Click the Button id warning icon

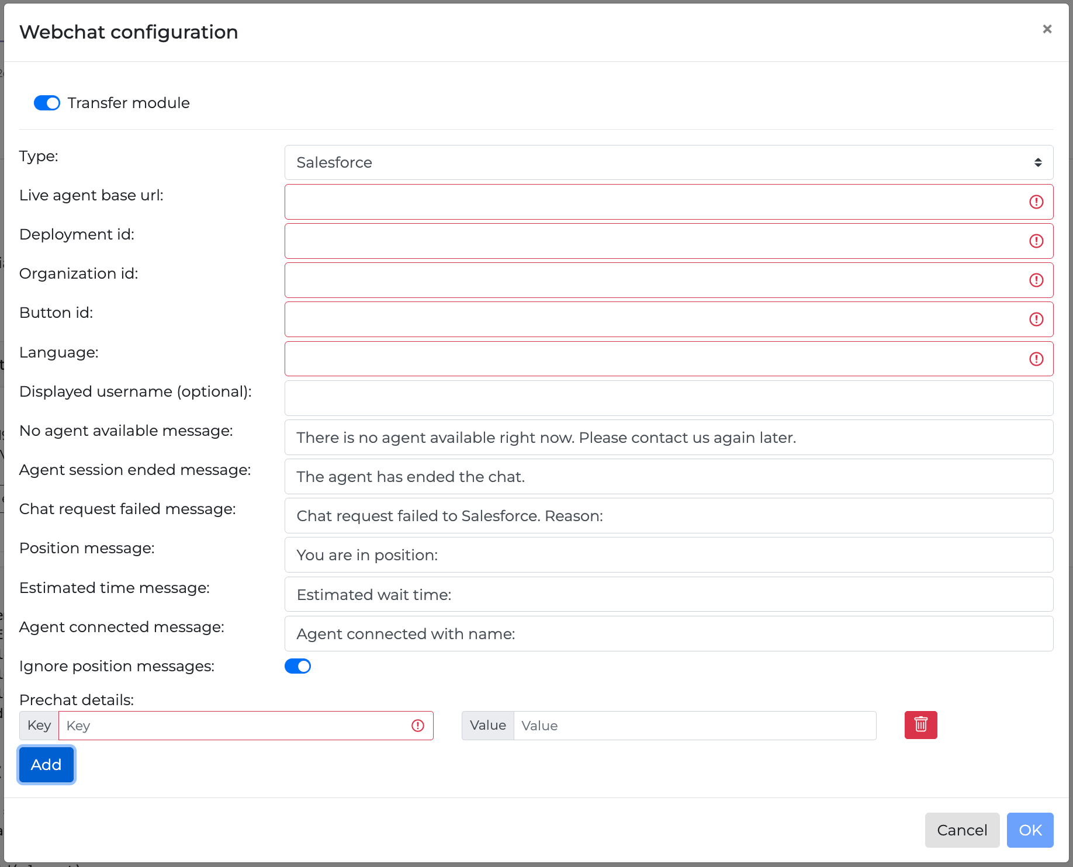(x=1036, y=320)
